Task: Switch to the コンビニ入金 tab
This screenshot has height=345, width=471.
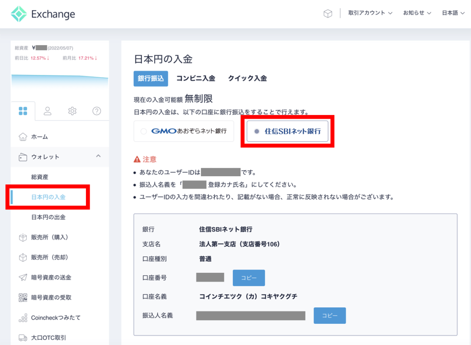Action: coord(195,79)
